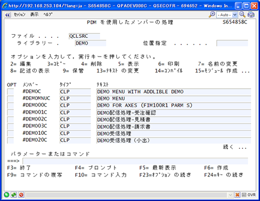Image resolution: width=260 pixels, height=201 pixels.
Task: Click F9= コマンドの複写 function key
Action: click(35, 175)
